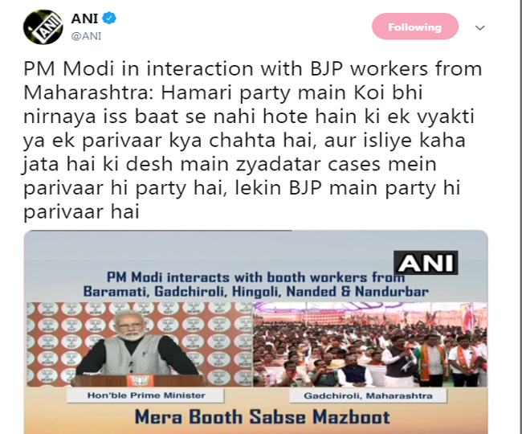Image resolution: width=522 pixels, height=434 pixels.
Task: Open the @ANI handle link
Action: click(x=86, y=35)
